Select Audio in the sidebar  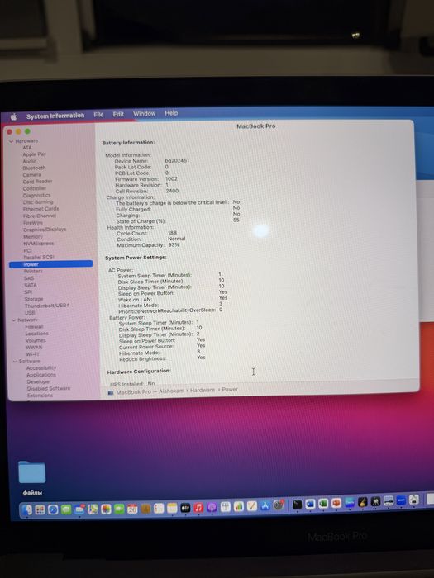click(x=30, y=162)
